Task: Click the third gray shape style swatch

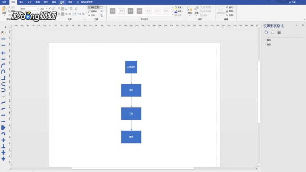Action: [x=130, y=11]
